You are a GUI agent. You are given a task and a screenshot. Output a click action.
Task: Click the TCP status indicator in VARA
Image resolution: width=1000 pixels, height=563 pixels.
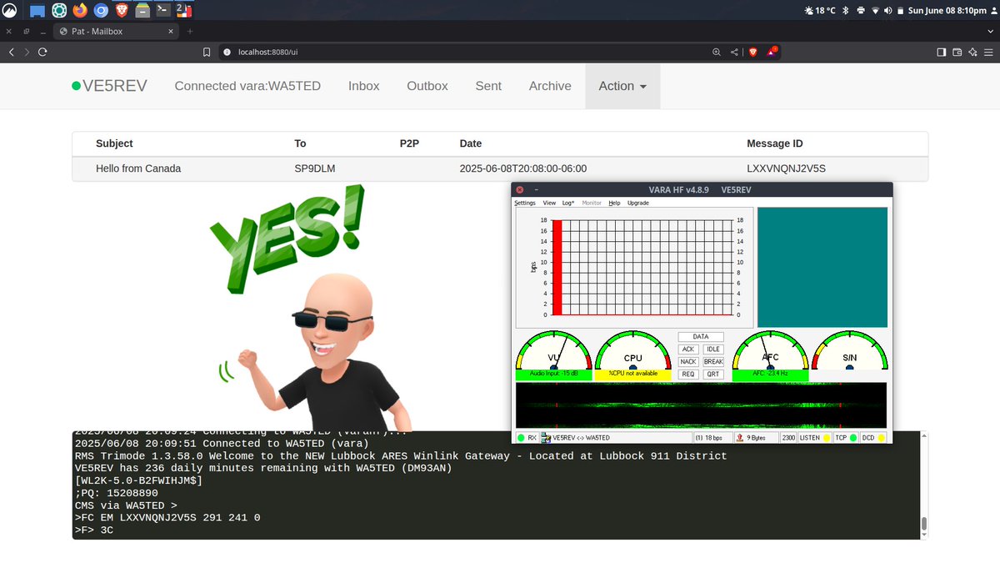846,438
